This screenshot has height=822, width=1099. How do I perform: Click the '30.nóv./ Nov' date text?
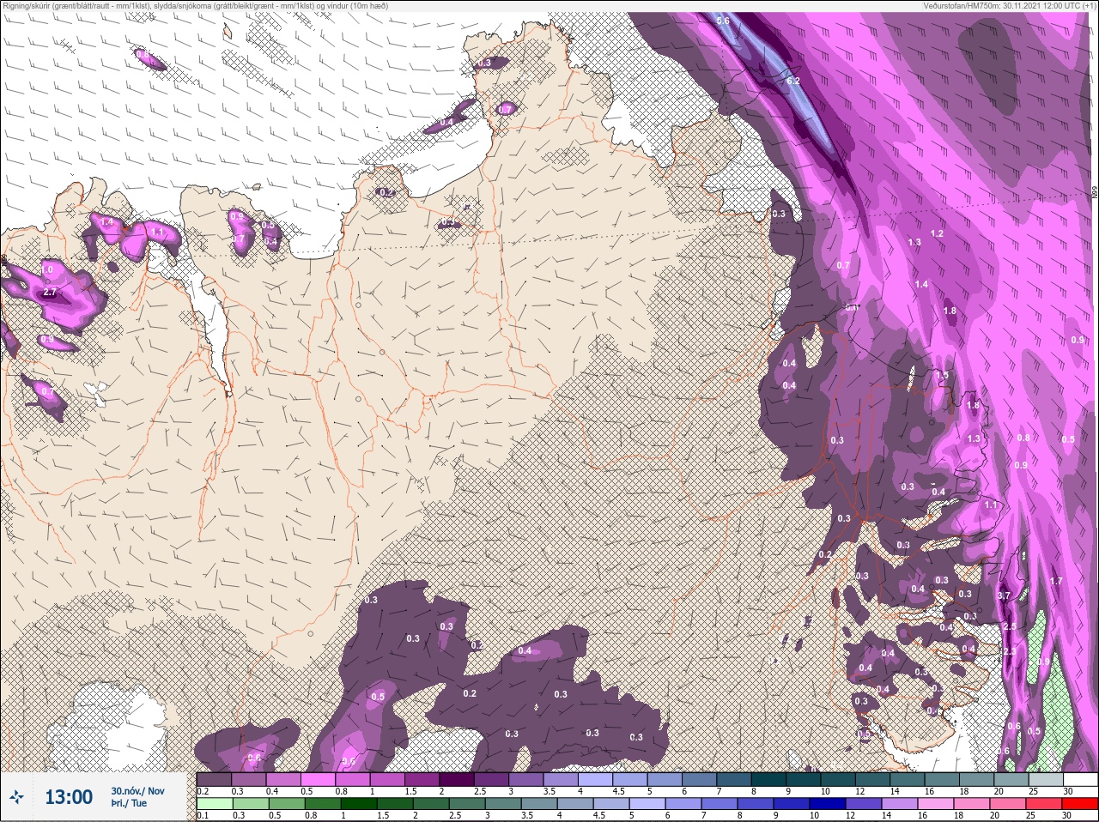coord(137,791)
